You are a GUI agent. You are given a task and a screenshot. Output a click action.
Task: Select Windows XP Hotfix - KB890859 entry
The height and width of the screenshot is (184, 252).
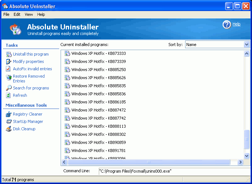pyautogui.click(x=98, y=142)
